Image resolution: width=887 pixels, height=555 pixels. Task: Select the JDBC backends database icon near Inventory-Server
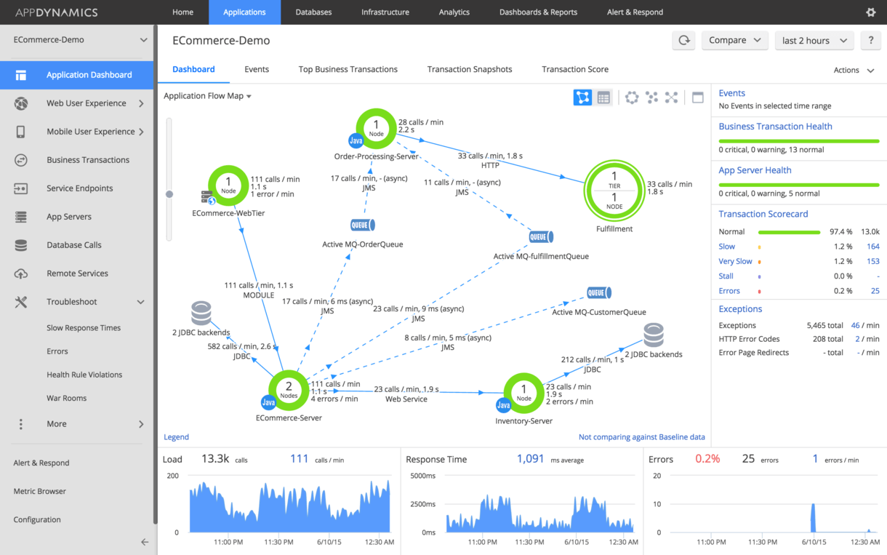(654, 335)
